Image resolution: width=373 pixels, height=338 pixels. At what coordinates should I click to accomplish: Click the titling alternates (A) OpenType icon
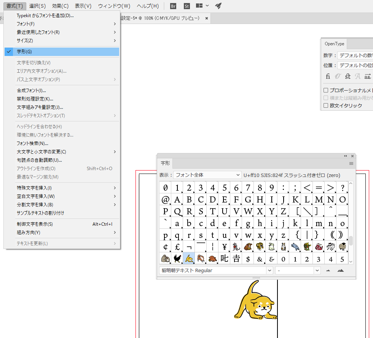(x=357, y=77)
